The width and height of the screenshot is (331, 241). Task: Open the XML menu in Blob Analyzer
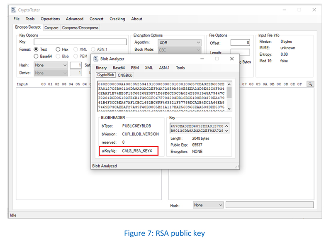(x=149, y=68)
